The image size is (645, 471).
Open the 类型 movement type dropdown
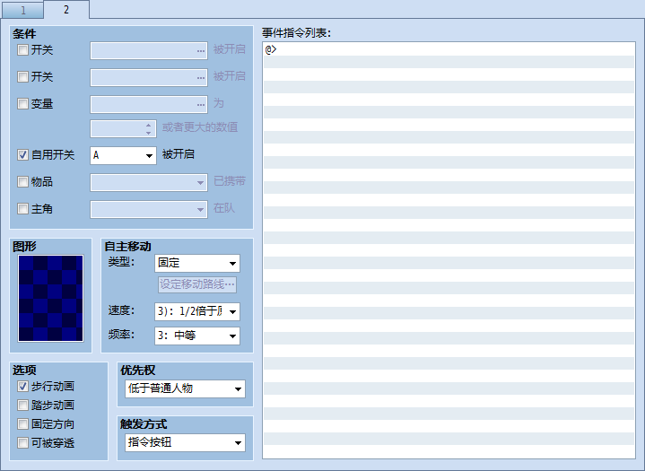pos(197,263)
